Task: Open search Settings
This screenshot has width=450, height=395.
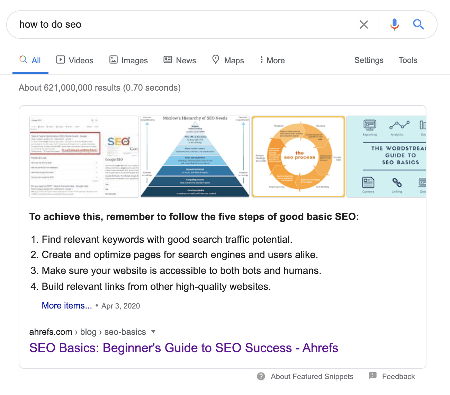Action: click(369, 60)
